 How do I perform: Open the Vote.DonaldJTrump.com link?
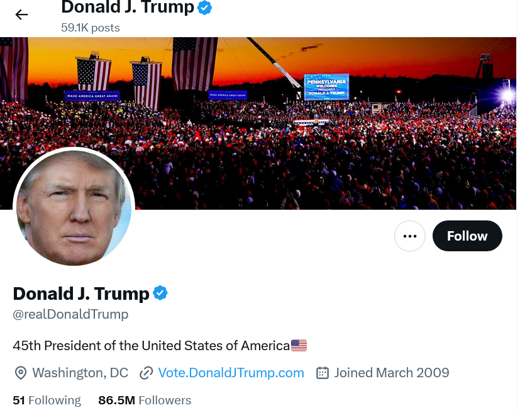pyautogui.click(x=231, y=373)
